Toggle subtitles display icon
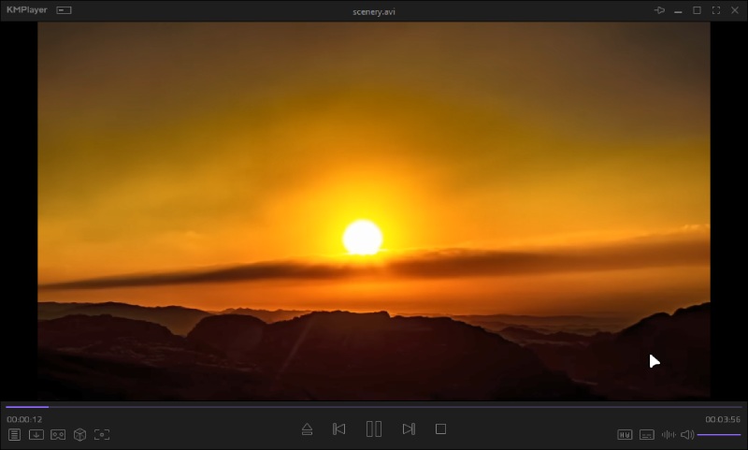The width and height of the screenshot is (748, 450). (646, 434)
